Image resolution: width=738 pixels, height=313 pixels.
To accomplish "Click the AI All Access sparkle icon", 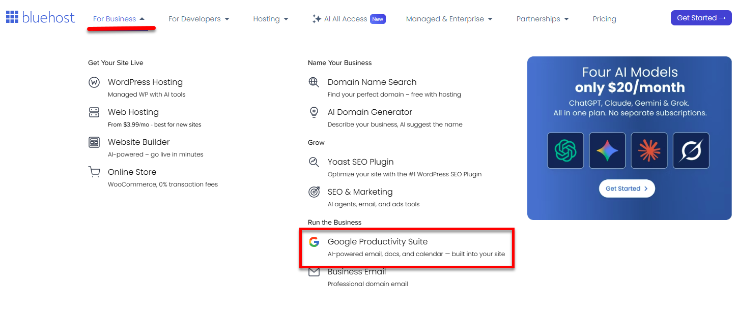I will pos(317,19).
